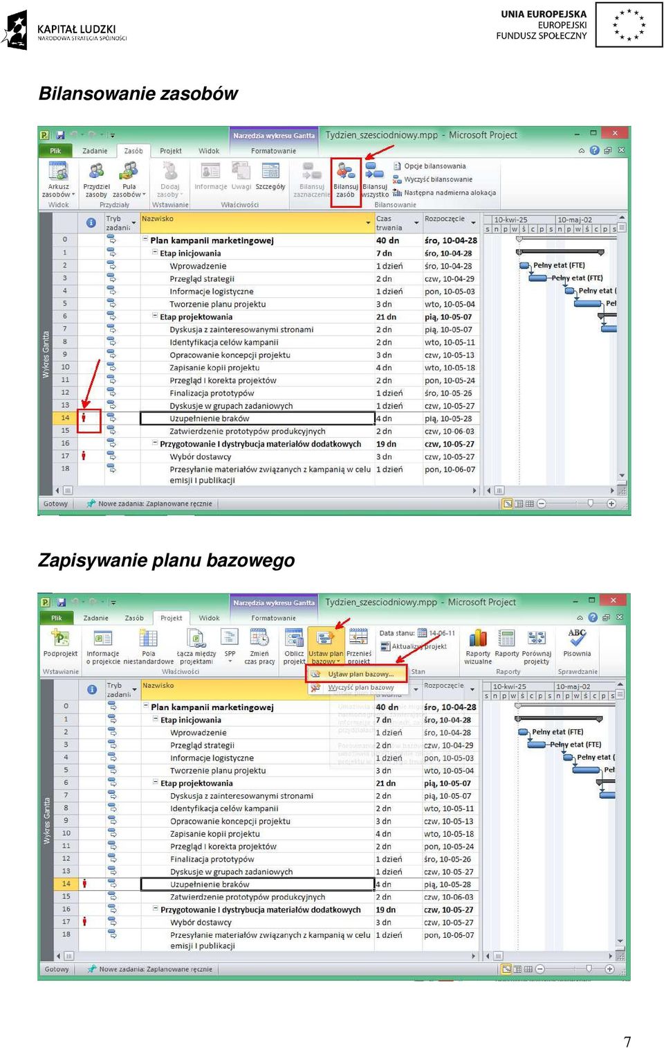Click Bilansuj wszystko icon in upper window

[x=374, y=170]
